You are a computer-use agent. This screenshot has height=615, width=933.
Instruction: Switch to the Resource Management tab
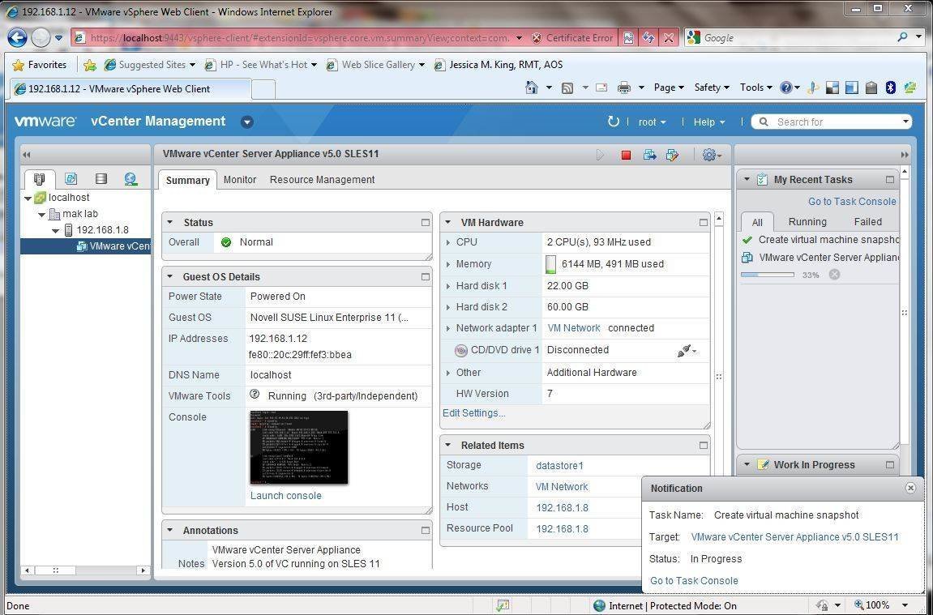[322, 180]
